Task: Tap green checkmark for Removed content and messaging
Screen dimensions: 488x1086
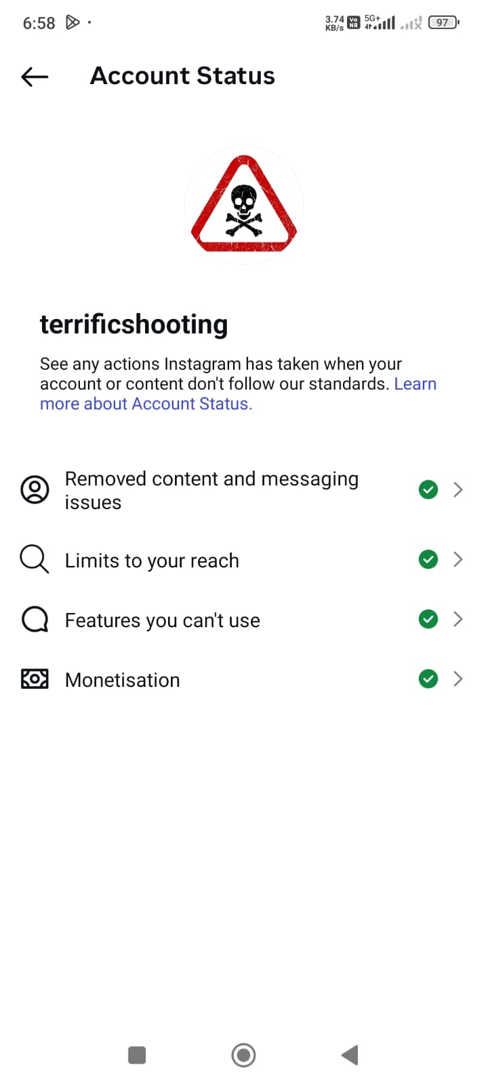Action: tap(428, 489)
